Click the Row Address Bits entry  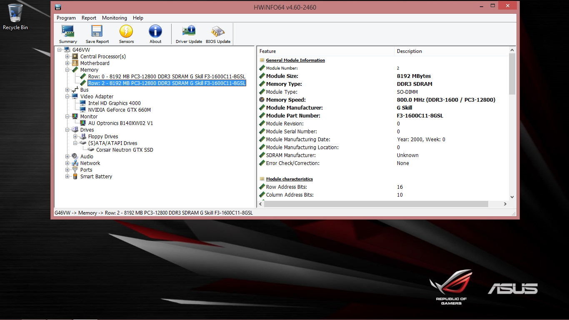383,187
